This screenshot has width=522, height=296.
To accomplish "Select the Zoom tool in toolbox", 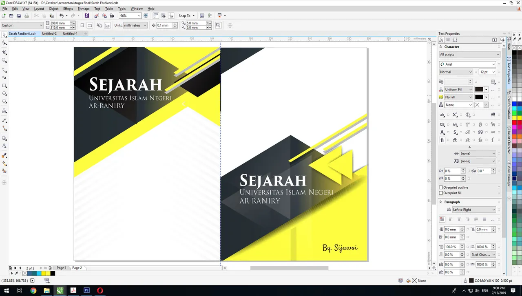I will pyautogui.click(x=4, y=60).
